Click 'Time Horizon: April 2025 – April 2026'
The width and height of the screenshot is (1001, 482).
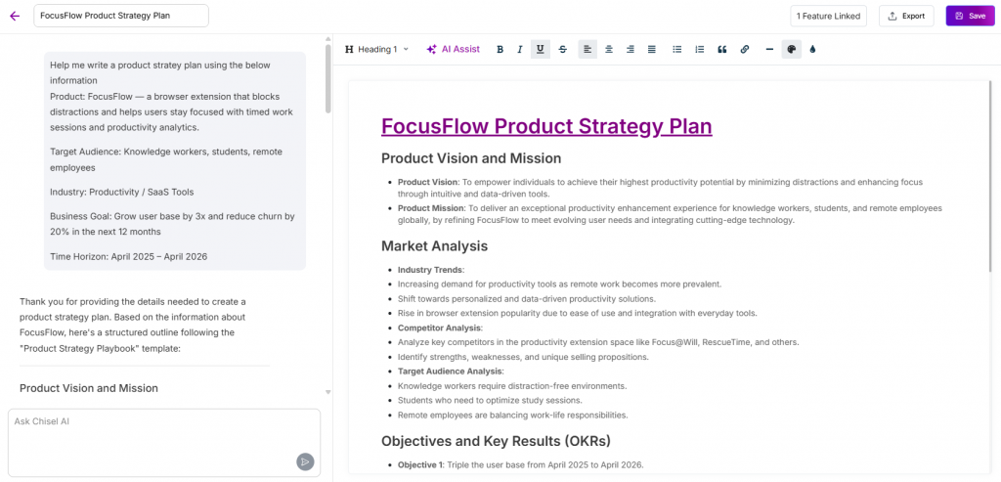click(129, 256)
